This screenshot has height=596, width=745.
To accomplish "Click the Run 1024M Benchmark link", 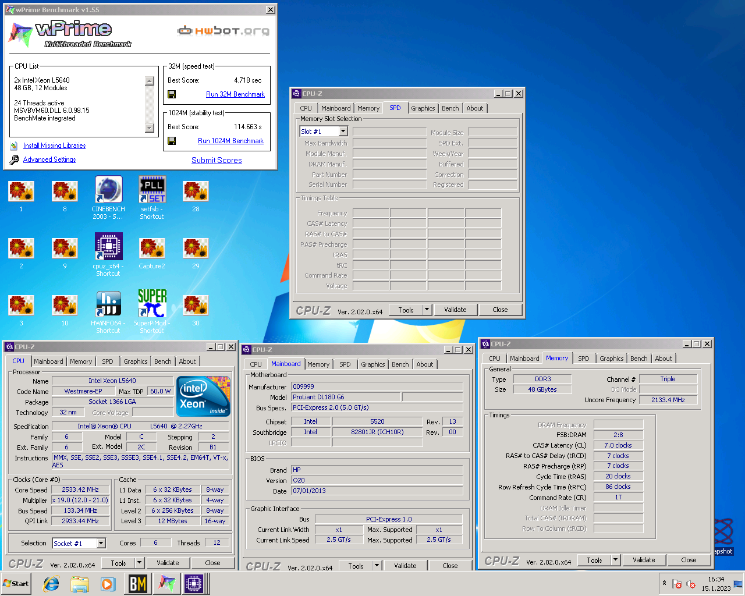I will pyautogui.click(x=230, y=141).
